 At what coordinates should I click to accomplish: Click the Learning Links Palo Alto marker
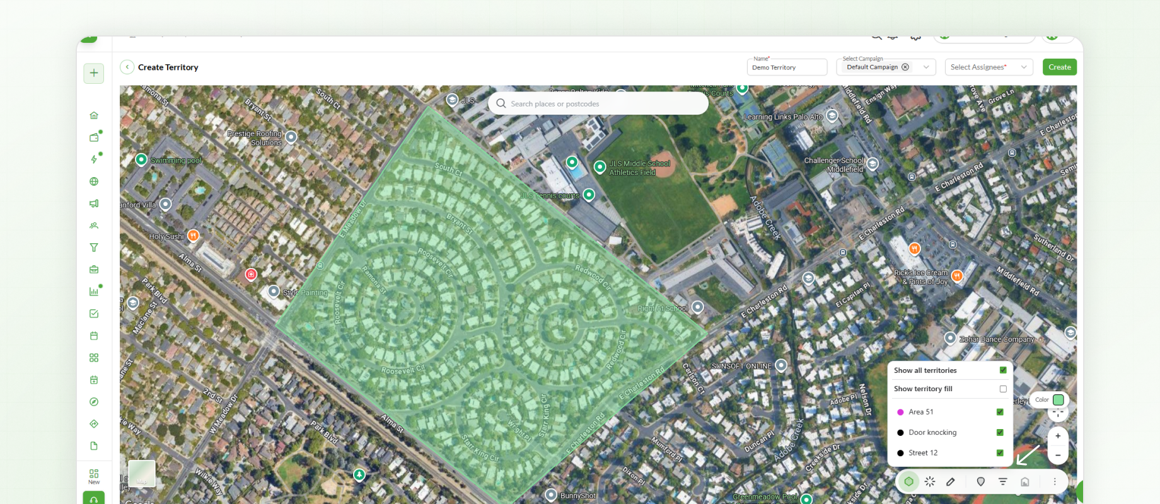pyautogui.click(x=832, y=116)
